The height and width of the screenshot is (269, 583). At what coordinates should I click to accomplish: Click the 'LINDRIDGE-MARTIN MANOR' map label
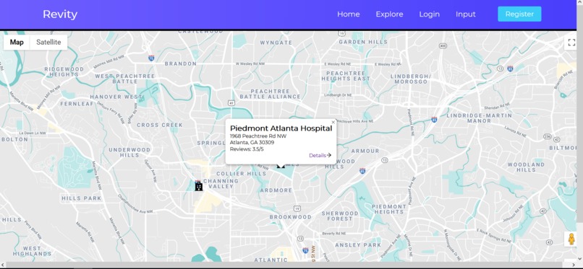tap(480, 118)
